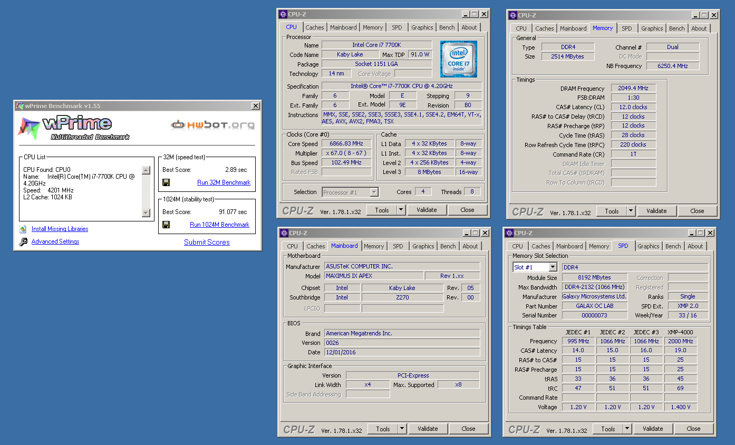Open Memory tab in CPU-Z Mainboard window
Image resolution: width=735 pixels, height=445 pixels.
coord(374,246)
